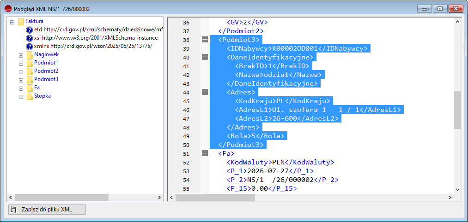Click the Podmiot2 folder icon
Image resolution: width=468 pixels, height=222 pixels.
click(x=29, y=71)
